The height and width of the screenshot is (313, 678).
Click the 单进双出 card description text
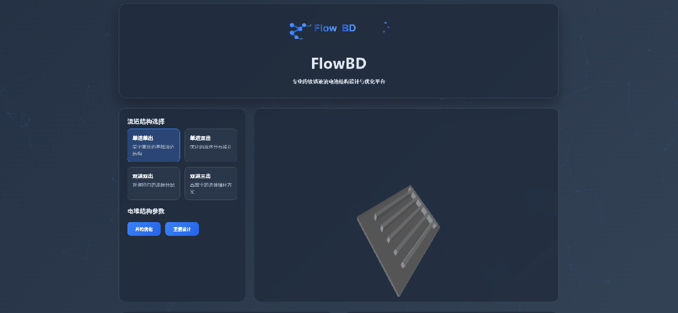210,147
